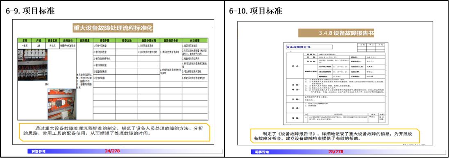Click the 6-10.项目标准 slide heading
The width and height of the screenshot is (449, 158).
click(255, 11)
